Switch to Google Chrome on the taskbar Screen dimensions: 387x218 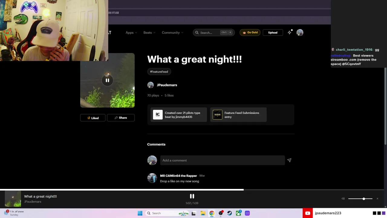click(212, 213)
